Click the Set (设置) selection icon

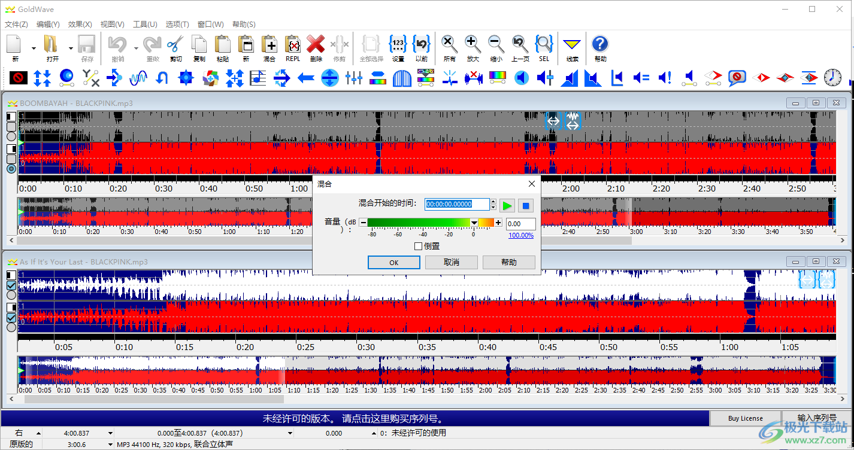pos(398,44)
